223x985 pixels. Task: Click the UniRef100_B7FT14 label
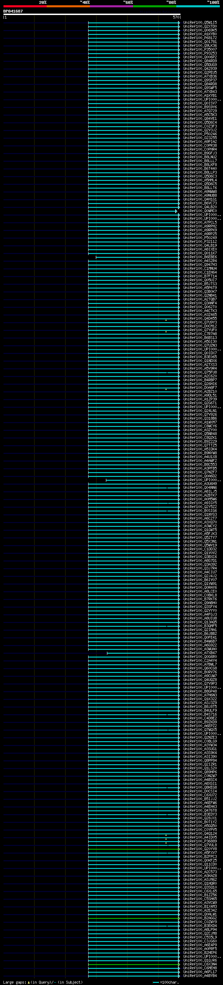tap(200, 276)
